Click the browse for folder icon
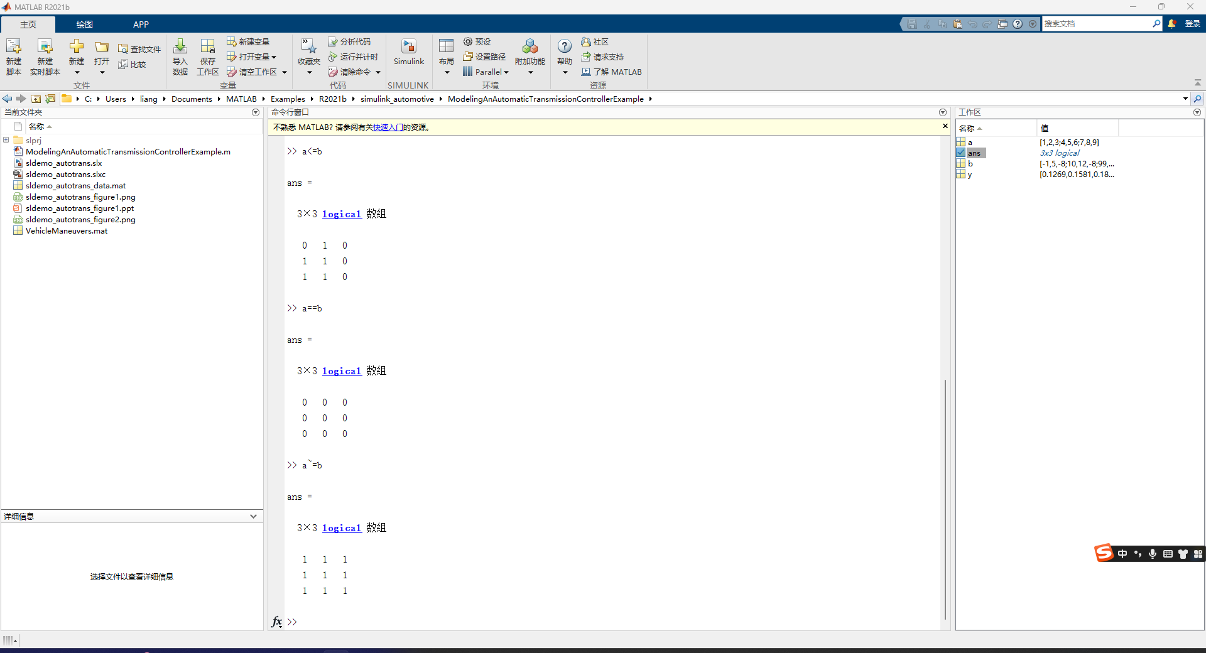Screen dimensions: 1206x653 [50, 99]
